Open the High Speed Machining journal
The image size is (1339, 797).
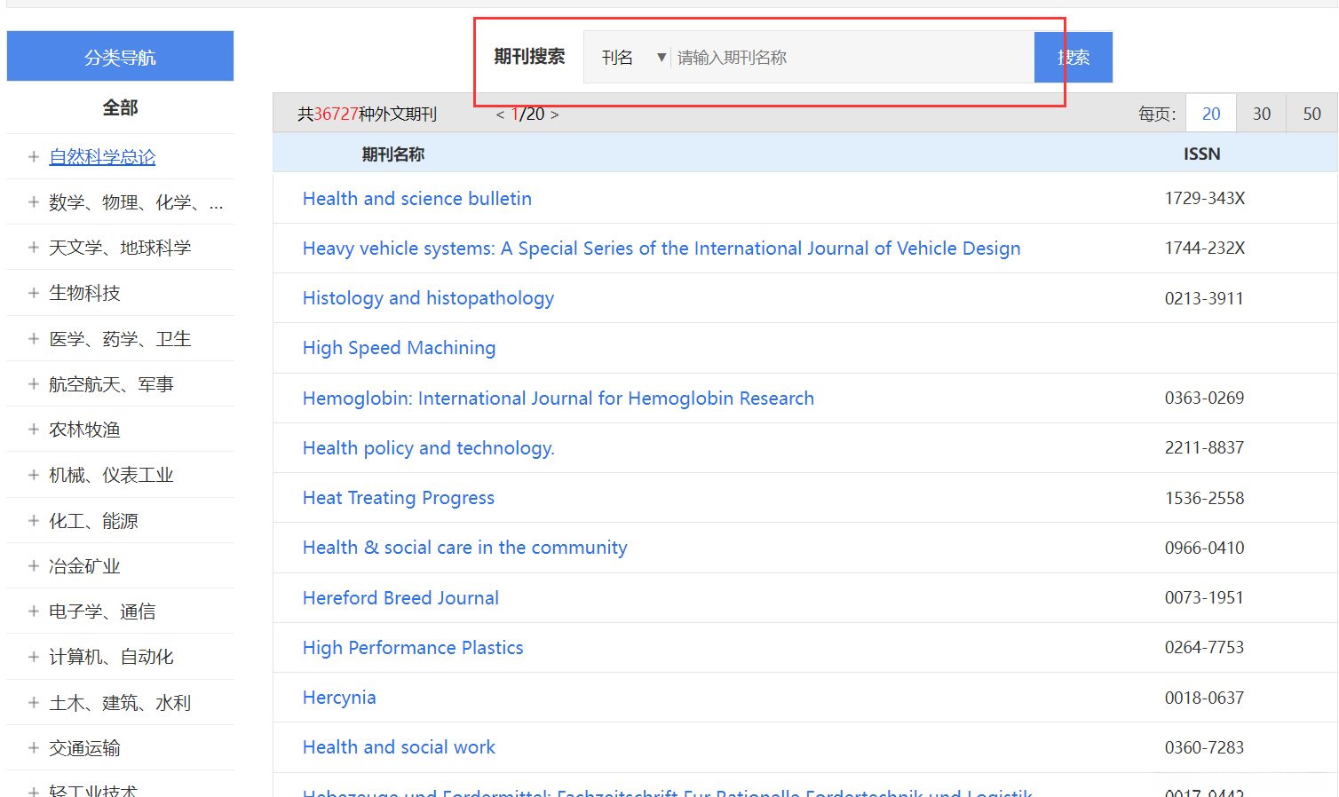399,348
